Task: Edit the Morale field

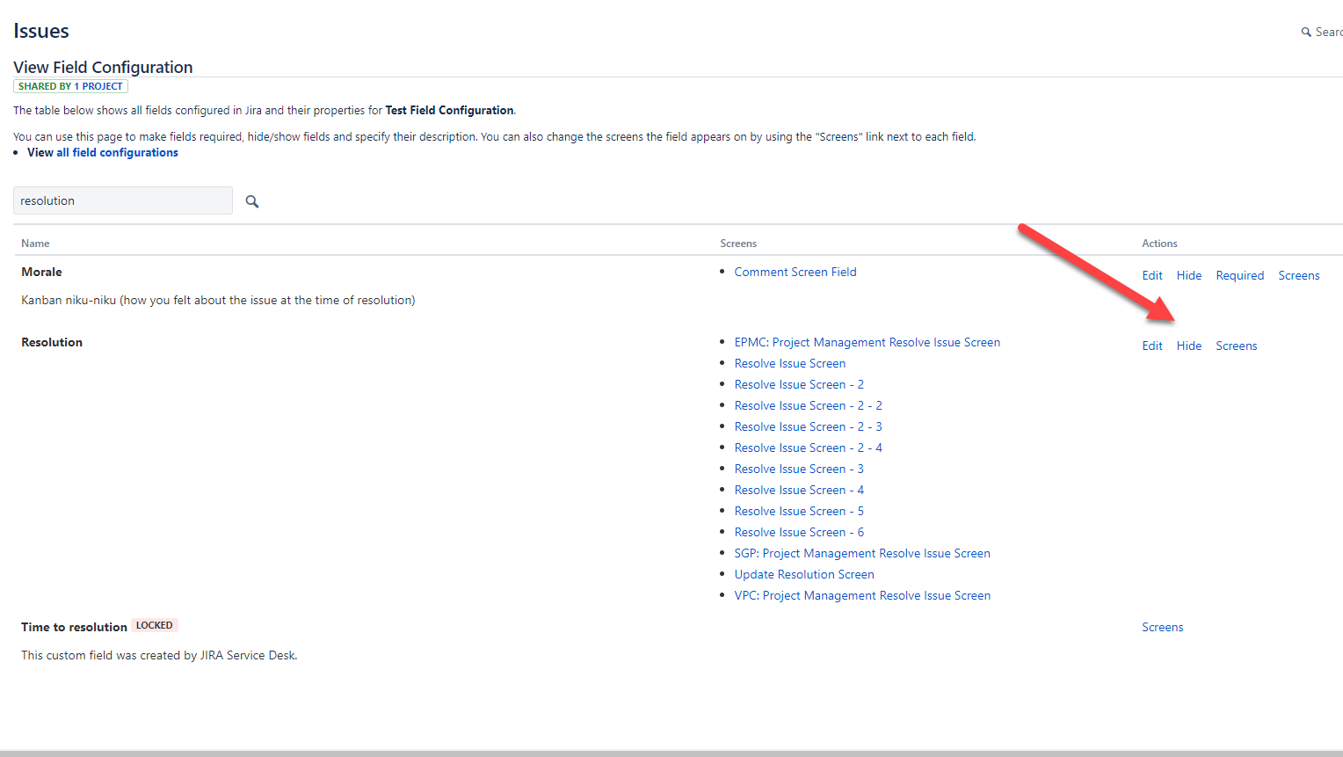Action: [x=1151, y=274]
